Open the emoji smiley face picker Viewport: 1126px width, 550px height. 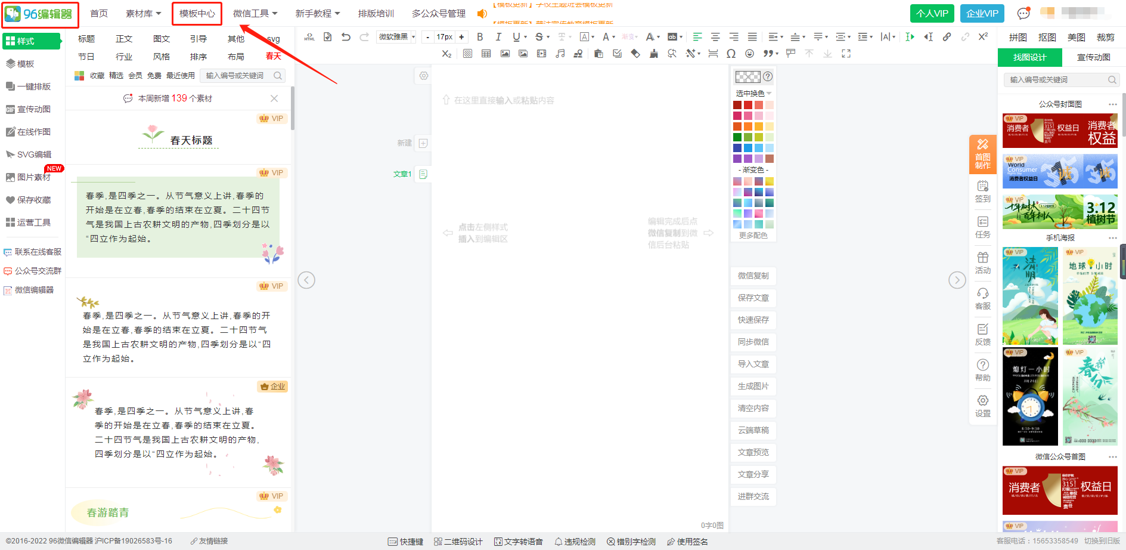coord(750,54)
